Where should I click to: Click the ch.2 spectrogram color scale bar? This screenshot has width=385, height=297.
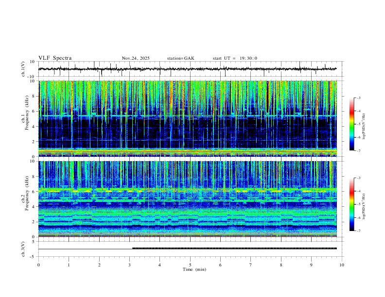[351, 204]
